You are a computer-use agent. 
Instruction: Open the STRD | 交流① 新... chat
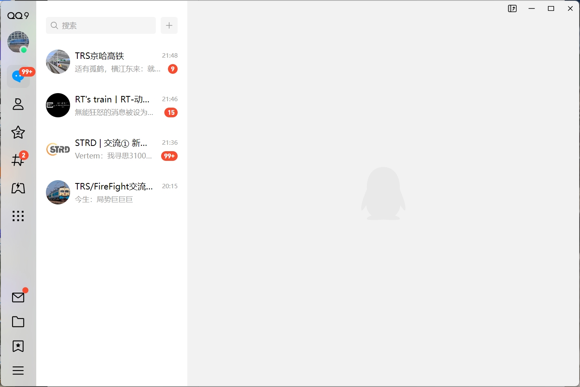click(x=112, y=149)
